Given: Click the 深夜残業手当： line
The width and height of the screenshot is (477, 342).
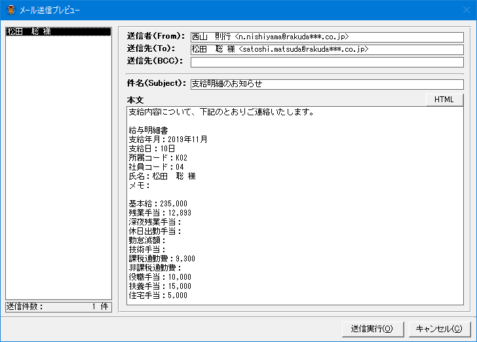Looking at the screenshot, I should pos(155,222).
